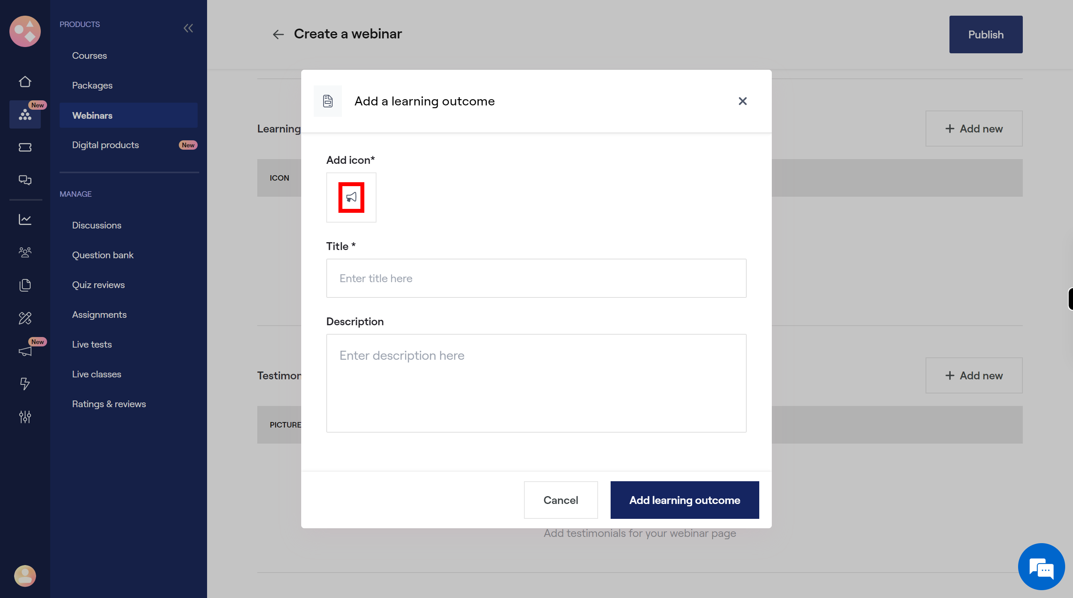Click Cancel to dismiss the modal
This screenshot has height=598, width=1073.
coord(560,499)
